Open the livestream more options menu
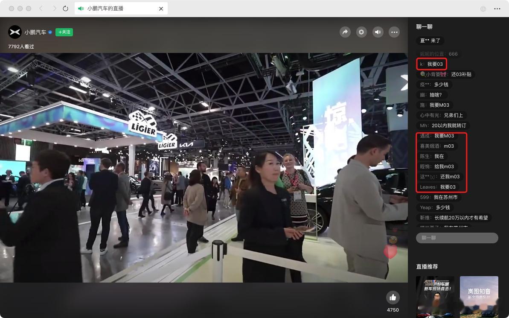This screenshot has height=318, width=509. [x=394, y=32]
